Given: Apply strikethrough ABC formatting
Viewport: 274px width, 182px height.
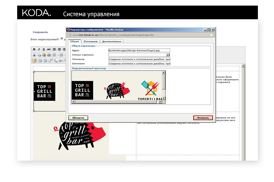Looking at the screenshot, I should pyautogui.click(x=49, y=49).
